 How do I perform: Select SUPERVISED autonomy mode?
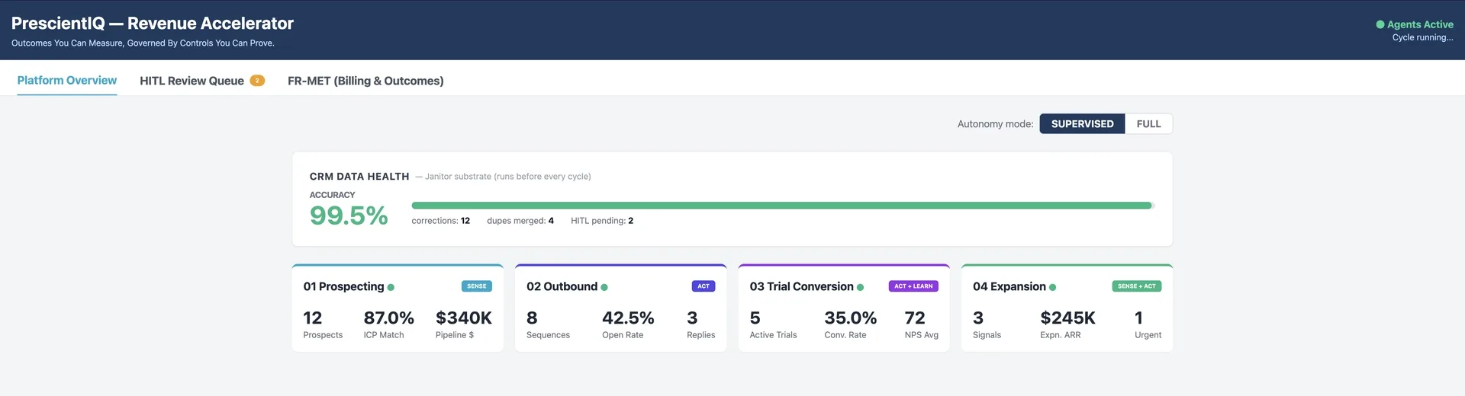coord(1082,123)
